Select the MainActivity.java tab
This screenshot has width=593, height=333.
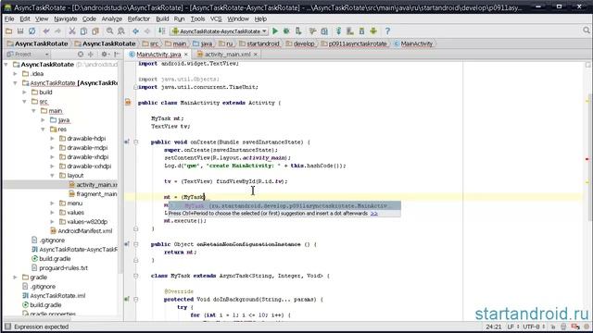(x=158, y=55)
